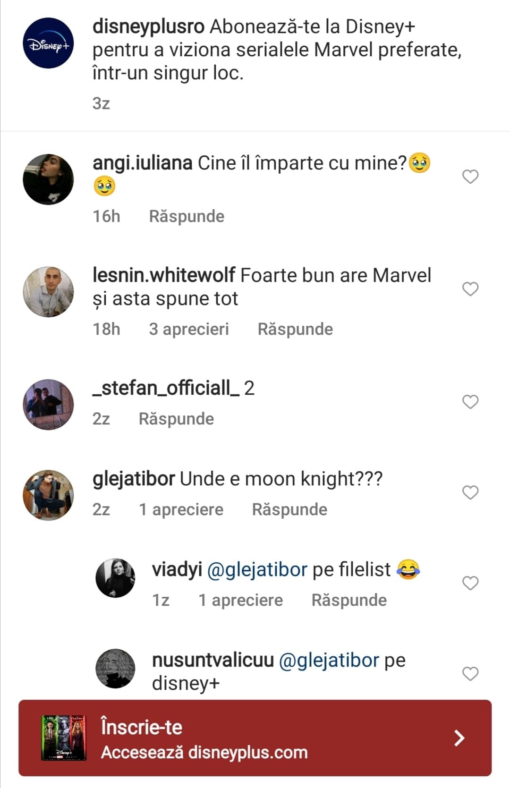
Task: Open the arrow on the Înscrie-te banner
Action: click(459, 737)
